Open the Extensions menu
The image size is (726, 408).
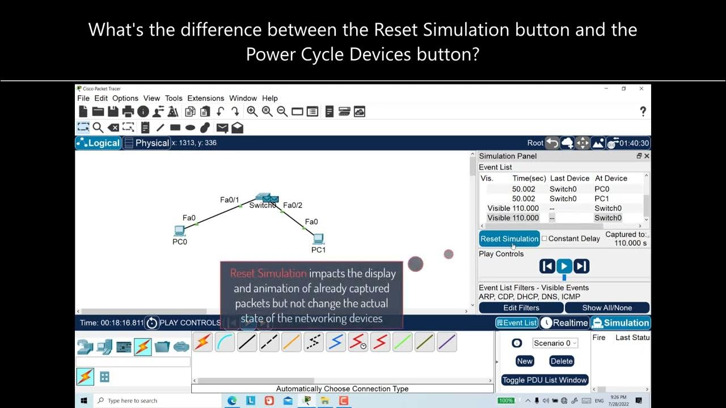[206, 98]
